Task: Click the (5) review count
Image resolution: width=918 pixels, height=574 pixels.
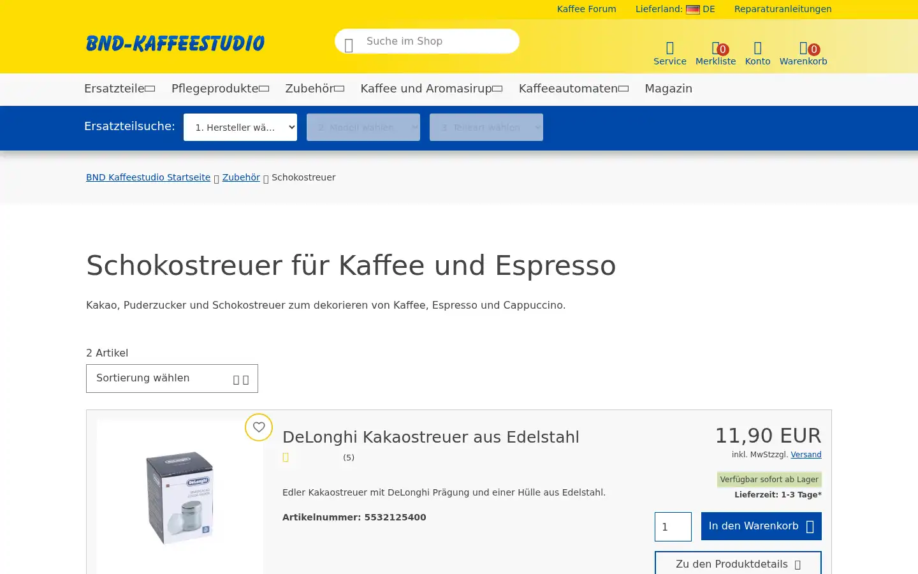Action: 349,457
